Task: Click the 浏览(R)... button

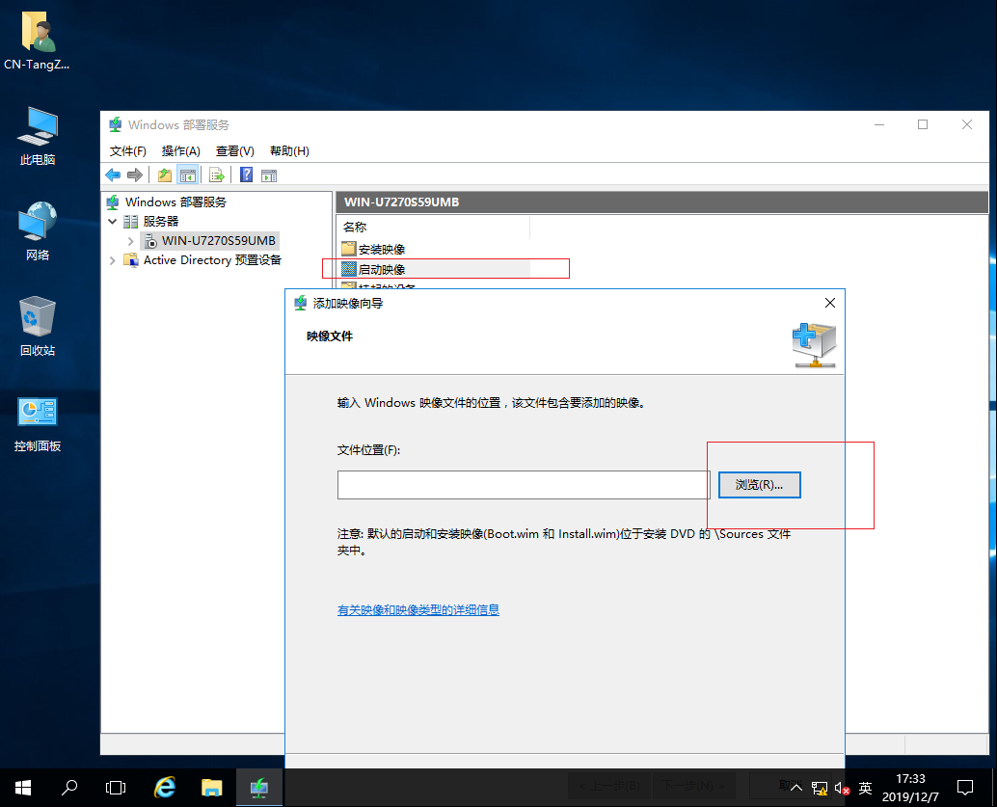Action: coord(759,484)
